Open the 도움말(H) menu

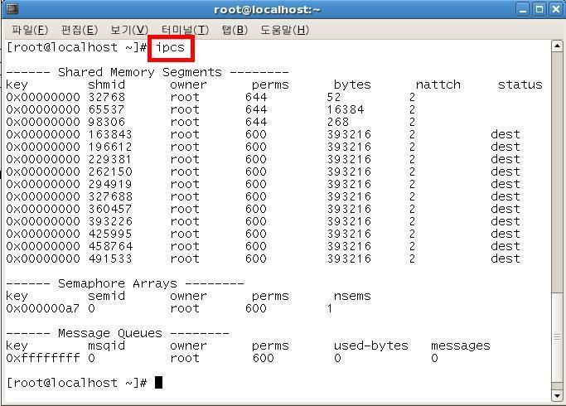(285, 30)
